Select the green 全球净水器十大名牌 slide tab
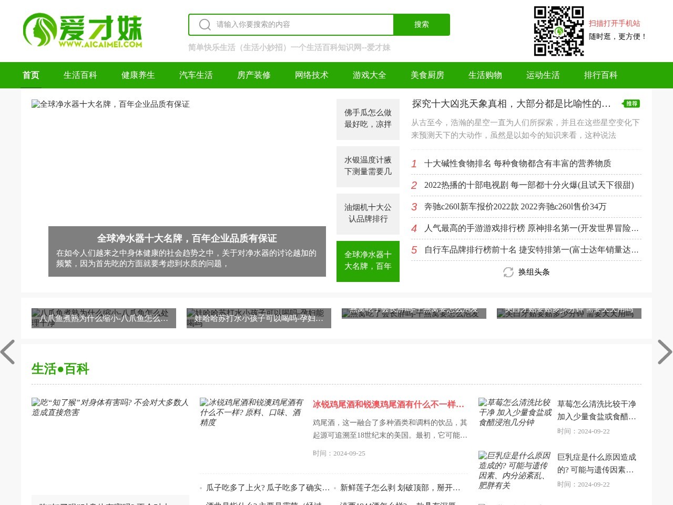This screenshot has height=505, width=673. coord(368,261)
